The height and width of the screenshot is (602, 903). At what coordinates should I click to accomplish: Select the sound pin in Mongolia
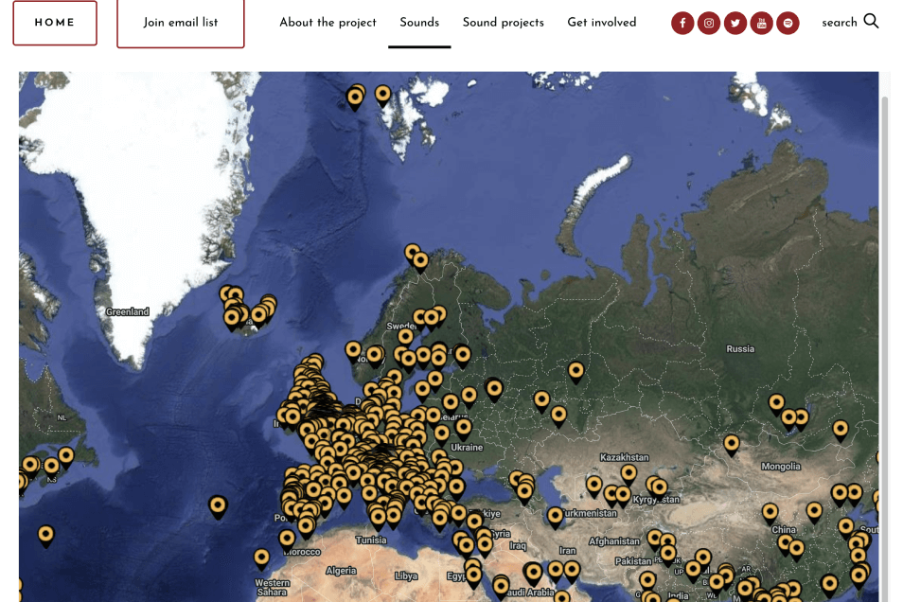[732, 443]
